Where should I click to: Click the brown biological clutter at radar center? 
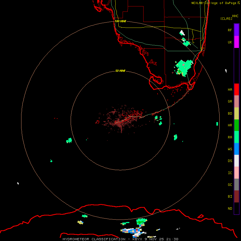(x=120, y=120)
